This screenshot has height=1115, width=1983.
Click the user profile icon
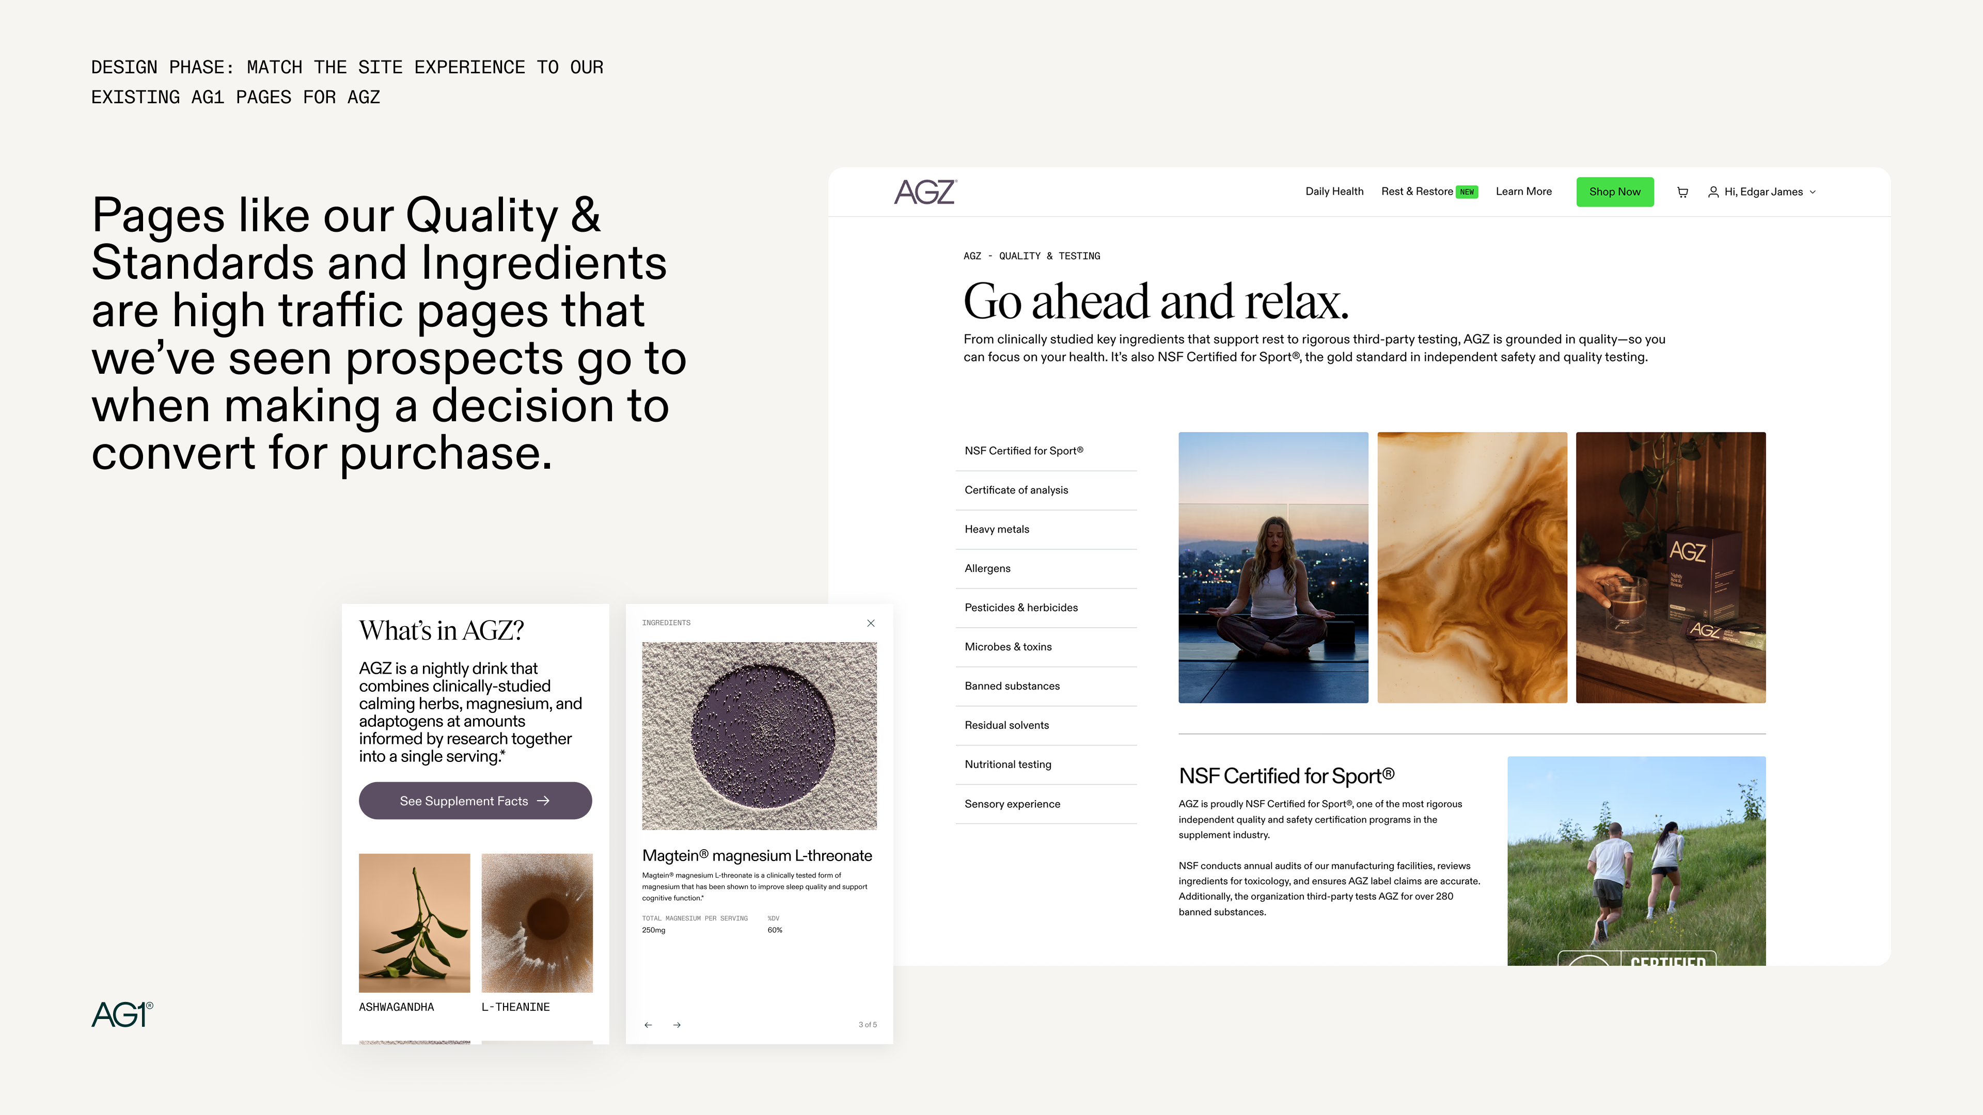[1713, 193]
